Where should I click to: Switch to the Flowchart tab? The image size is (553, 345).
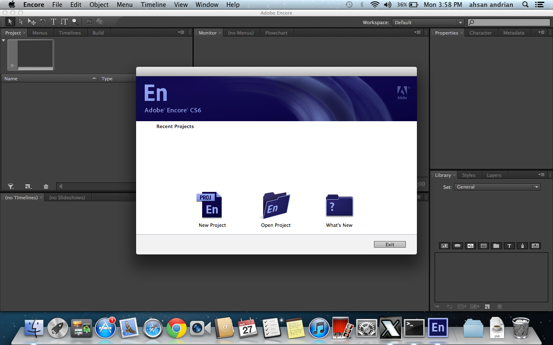click(x=276, y=33)
